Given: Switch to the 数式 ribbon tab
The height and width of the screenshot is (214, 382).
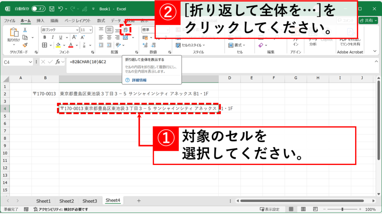Looking at the screenshot, I should click(x=101, y=21).
